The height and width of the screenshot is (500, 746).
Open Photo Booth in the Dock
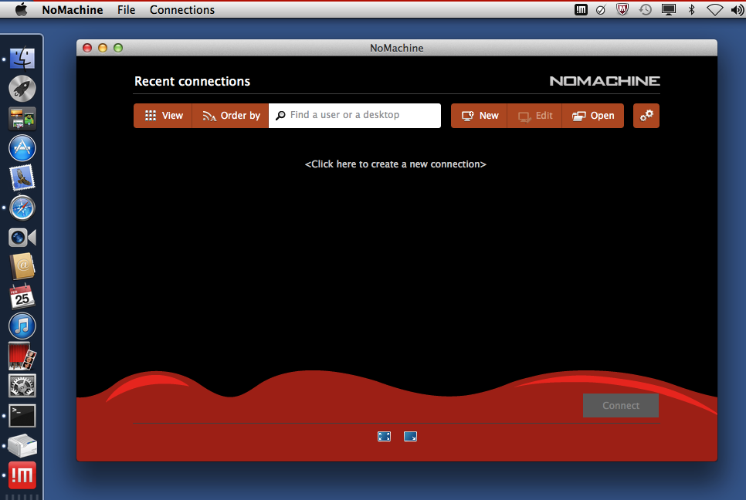pos(22,356)
